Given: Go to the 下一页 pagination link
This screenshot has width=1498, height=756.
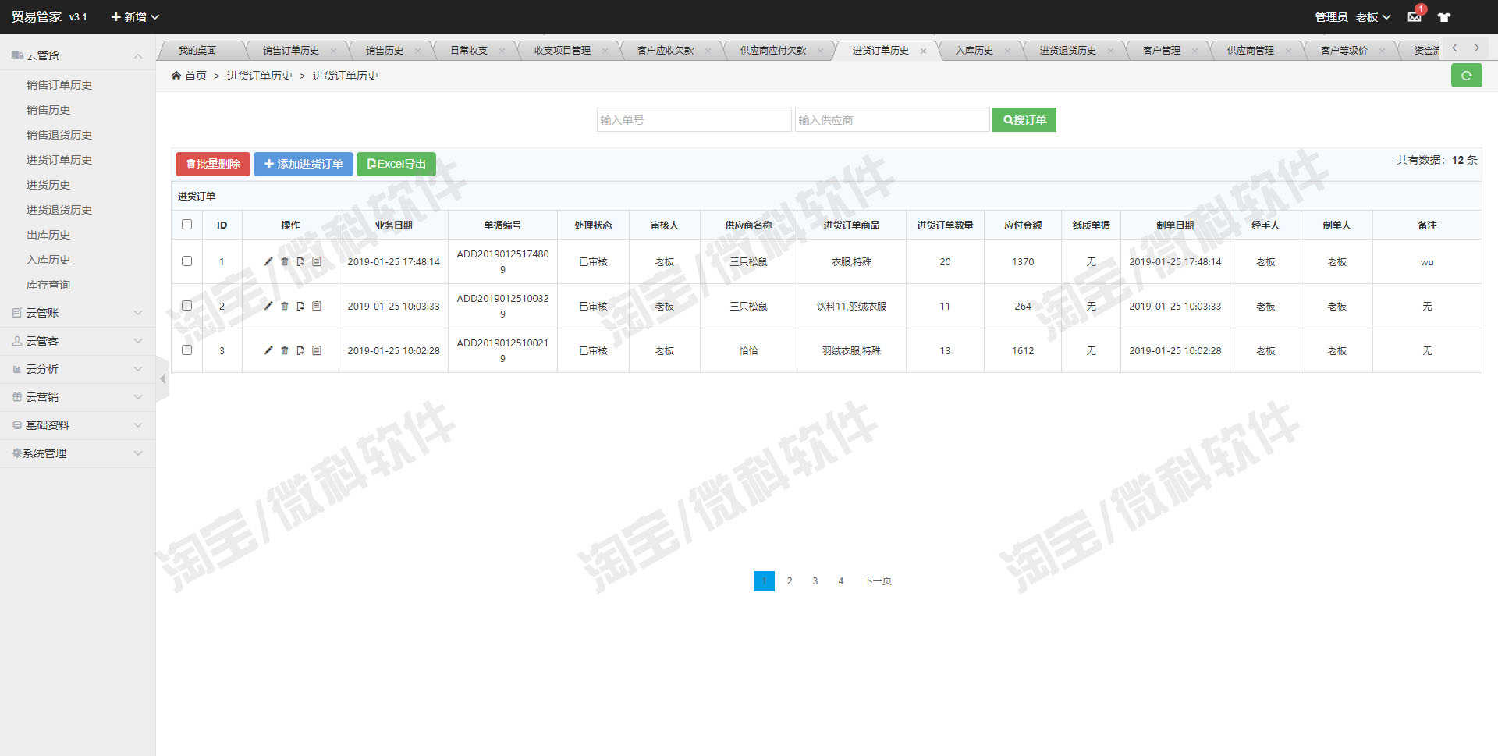Looking at the screenshot, I should [x=878, y=581].
